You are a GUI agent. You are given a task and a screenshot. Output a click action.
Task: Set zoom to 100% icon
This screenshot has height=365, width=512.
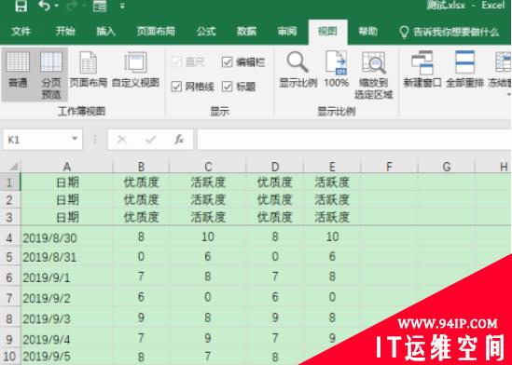[337, 70]
